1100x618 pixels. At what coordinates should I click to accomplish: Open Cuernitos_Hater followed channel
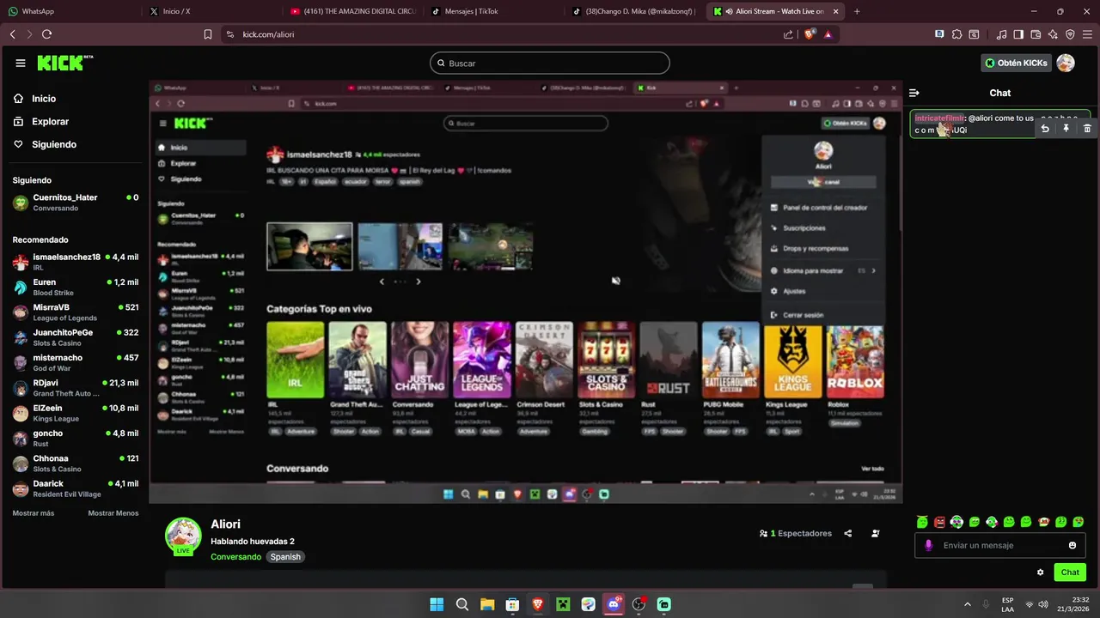tap(76, 203)
